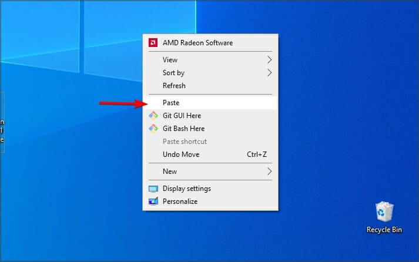Image resolution: width=419 pixels, height=262 pixels.
Task: Open Display settings text entry
Action: [x=187, y=189]
